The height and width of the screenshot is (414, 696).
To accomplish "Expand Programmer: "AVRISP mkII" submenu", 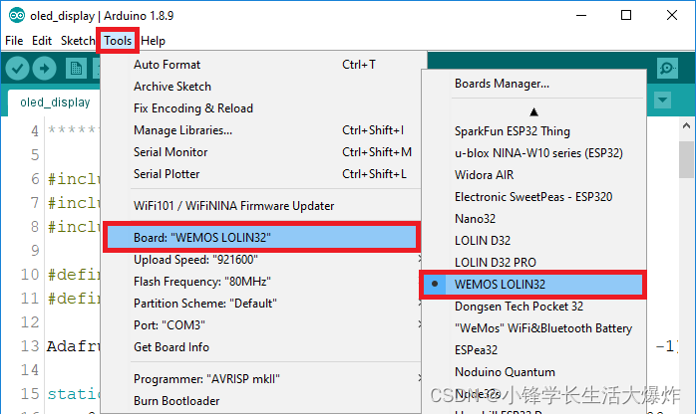I will pos(261,379).
